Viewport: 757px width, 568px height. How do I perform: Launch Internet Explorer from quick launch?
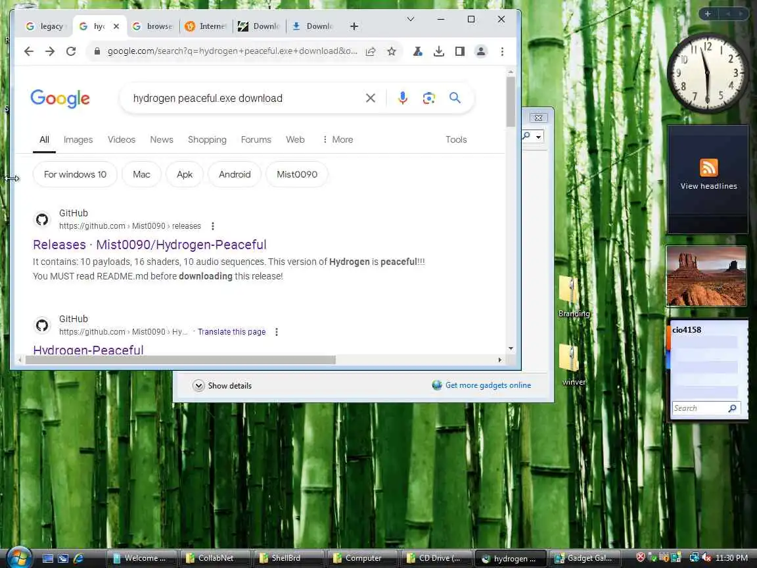coord(78,558)
